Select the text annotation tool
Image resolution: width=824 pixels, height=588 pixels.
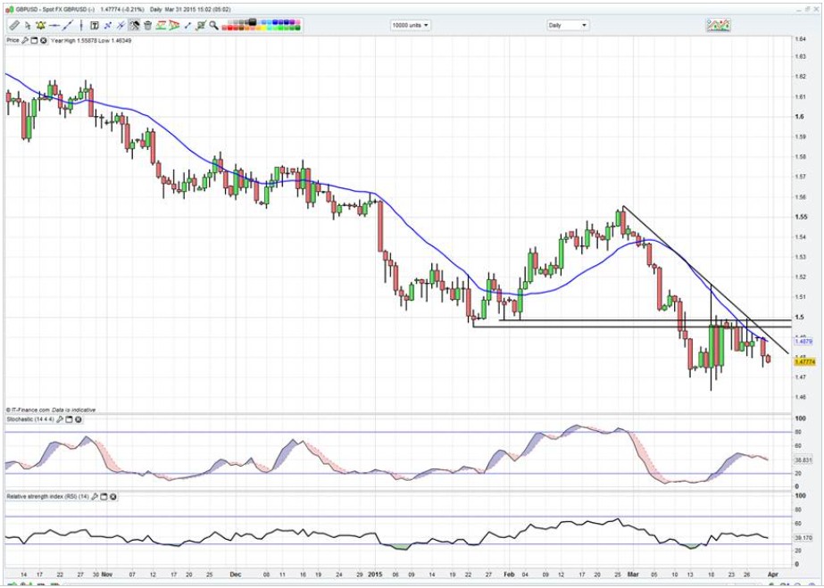pos(95,25)
